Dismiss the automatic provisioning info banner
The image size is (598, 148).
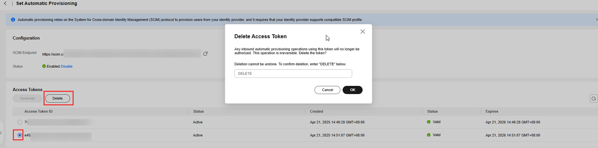click(596, 19)
